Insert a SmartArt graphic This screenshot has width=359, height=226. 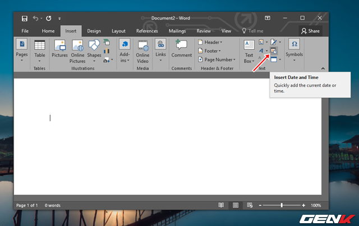click(x=107, y=42)
